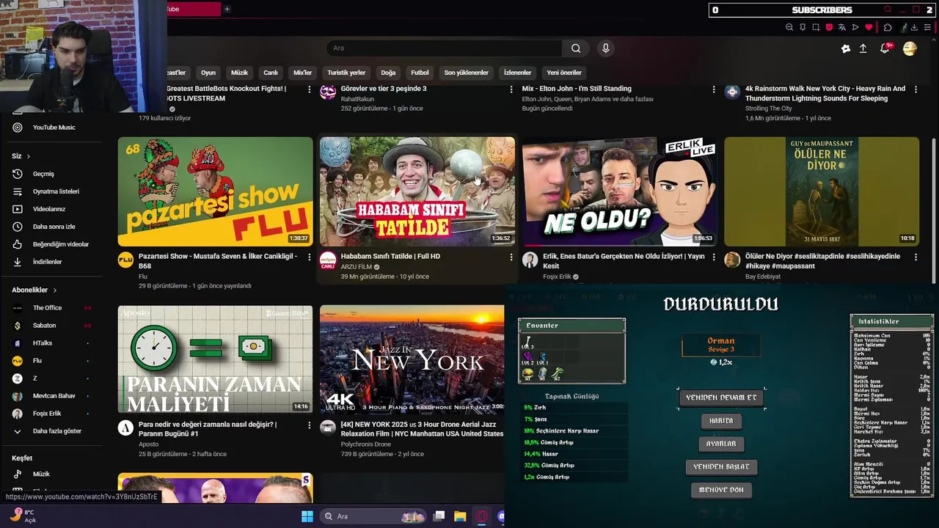Open YouTube Music from sidebar

point(53,128)
